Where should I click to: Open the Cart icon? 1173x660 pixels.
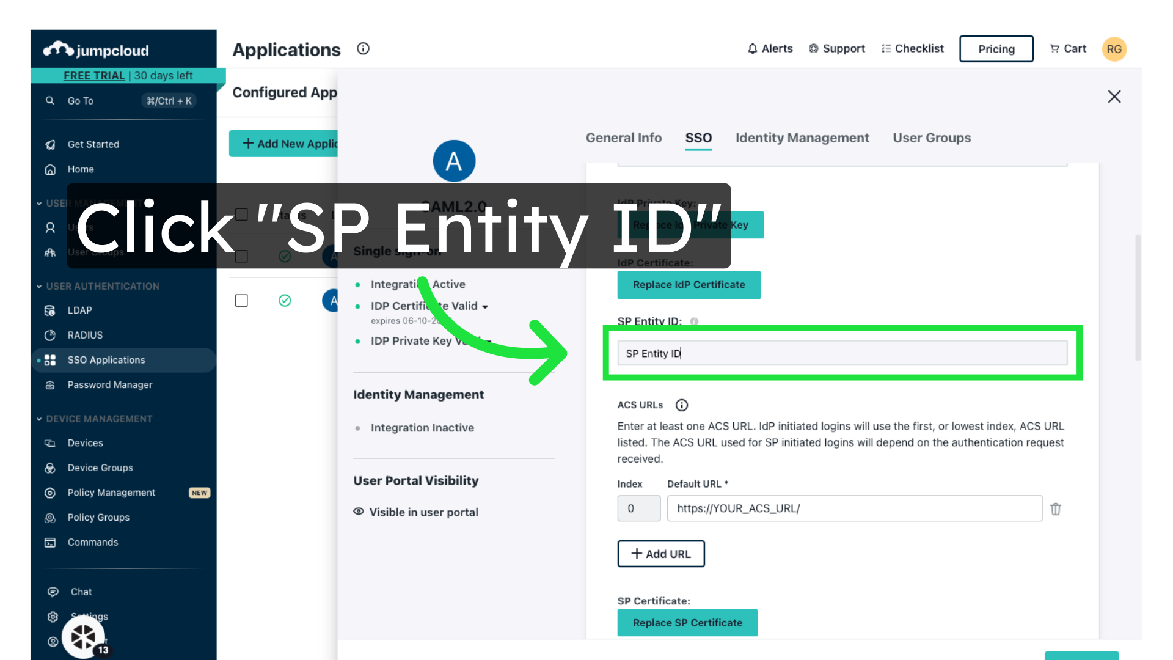(1054, 49)
